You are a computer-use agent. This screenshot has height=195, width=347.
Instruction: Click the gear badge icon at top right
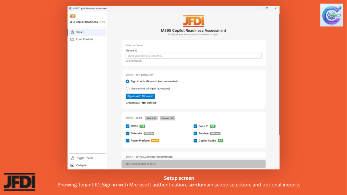(x=331, y=15)
